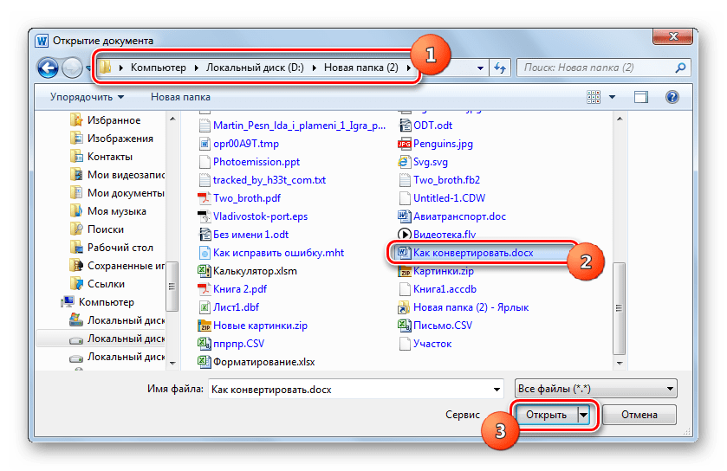Select the file Untitled-1.CDW

449,198
